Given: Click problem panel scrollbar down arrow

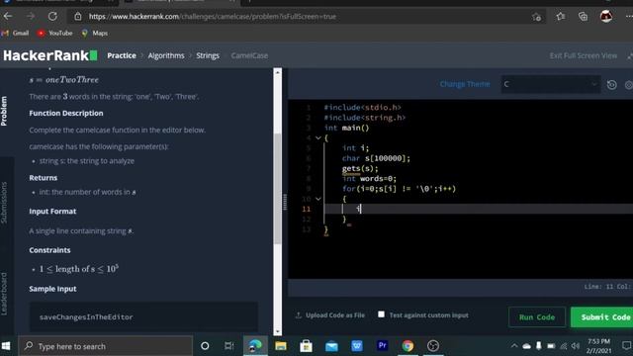Looking at the screenshot, I should pyautogui.click(x=277, y=332).
